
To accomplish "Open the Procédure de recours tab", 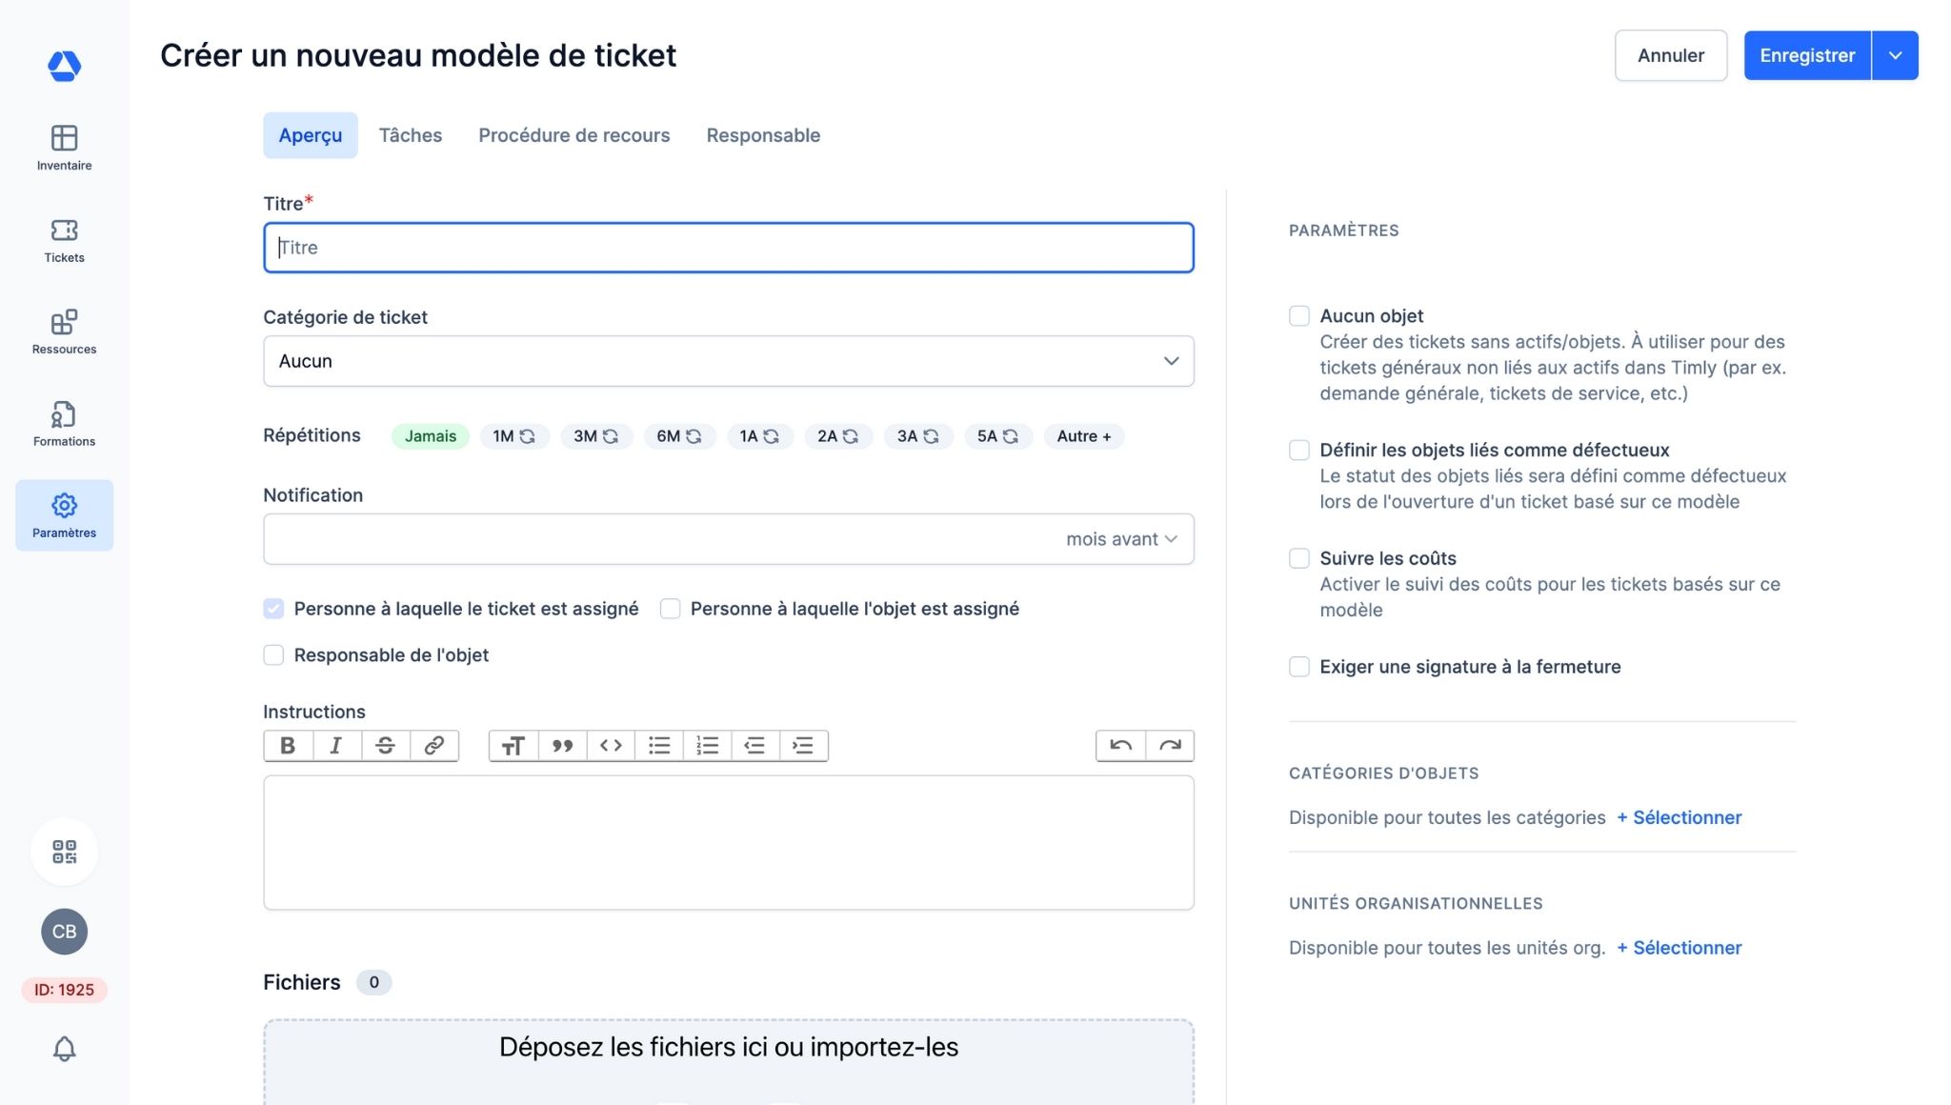I will (573, 135).
